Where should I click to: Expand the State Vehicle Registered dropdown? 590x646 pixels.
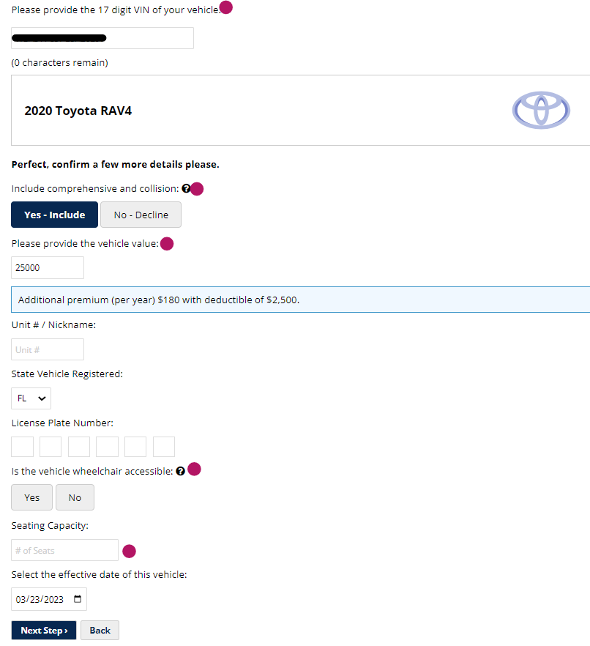pos(31,398)
